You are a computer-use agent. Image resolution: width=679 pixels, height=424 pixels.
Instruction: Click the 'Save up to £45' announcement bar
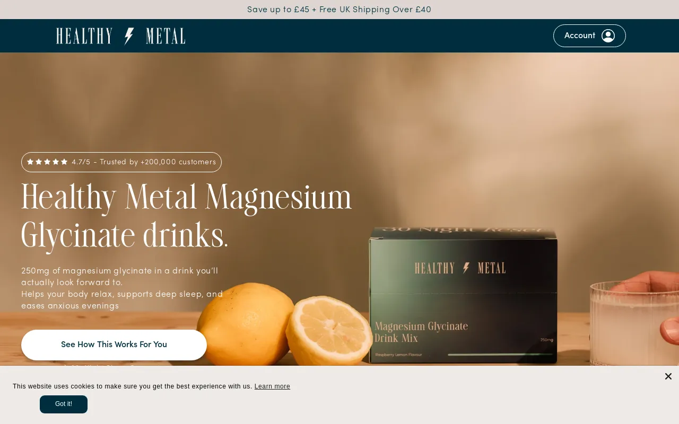click(339, 10)
